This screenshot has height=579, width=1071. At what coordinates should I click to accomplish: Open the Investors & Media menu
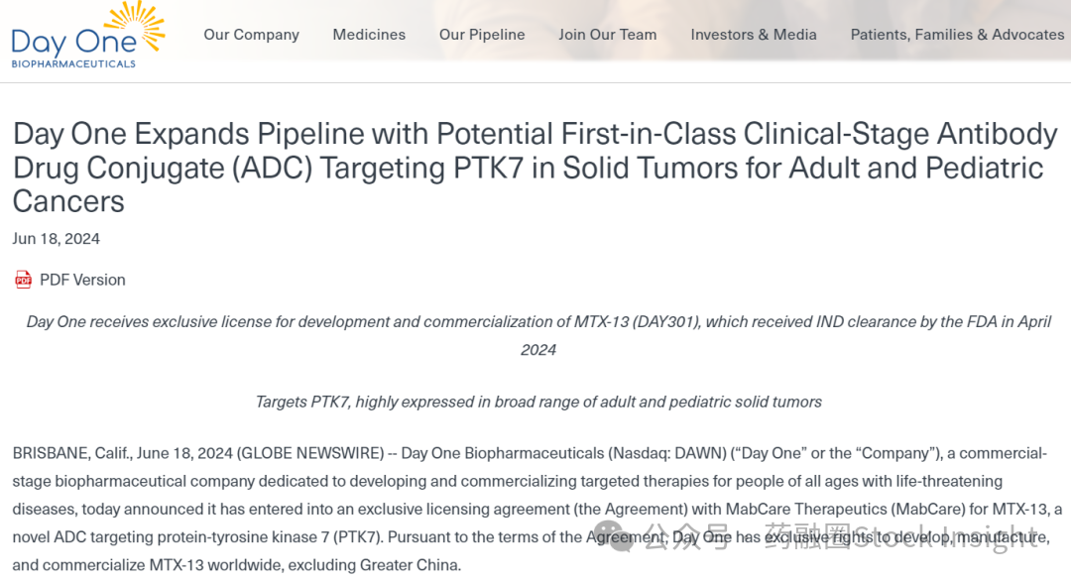pos(754,34)
